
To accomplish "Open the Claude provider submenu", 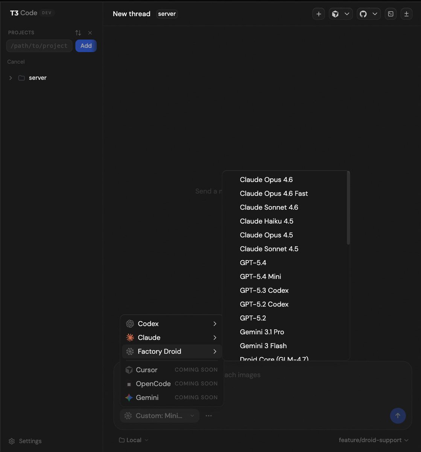I will (172, 337).
